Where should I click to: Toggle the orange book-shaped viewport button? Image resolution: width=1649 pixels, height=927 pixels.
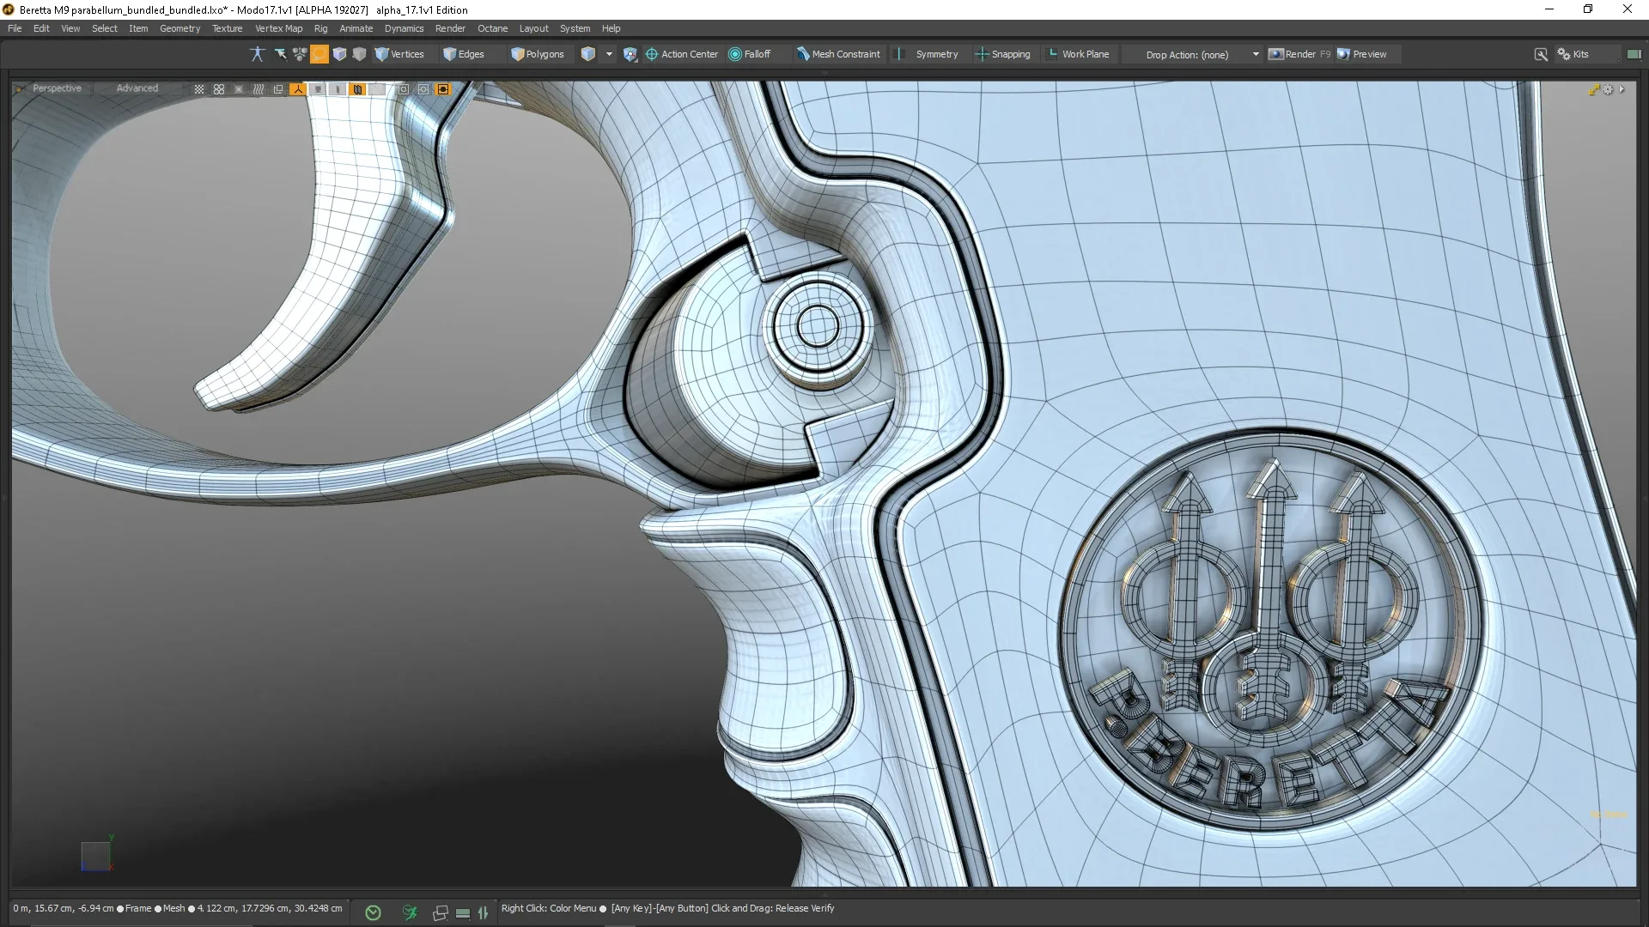pyautogui.click(x=357, y=89)
